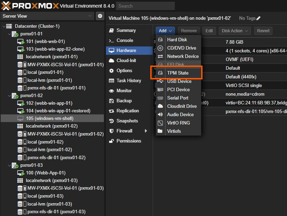The image size is (287, 216).
Task: Click the Edit button
Action: point(209,31)
